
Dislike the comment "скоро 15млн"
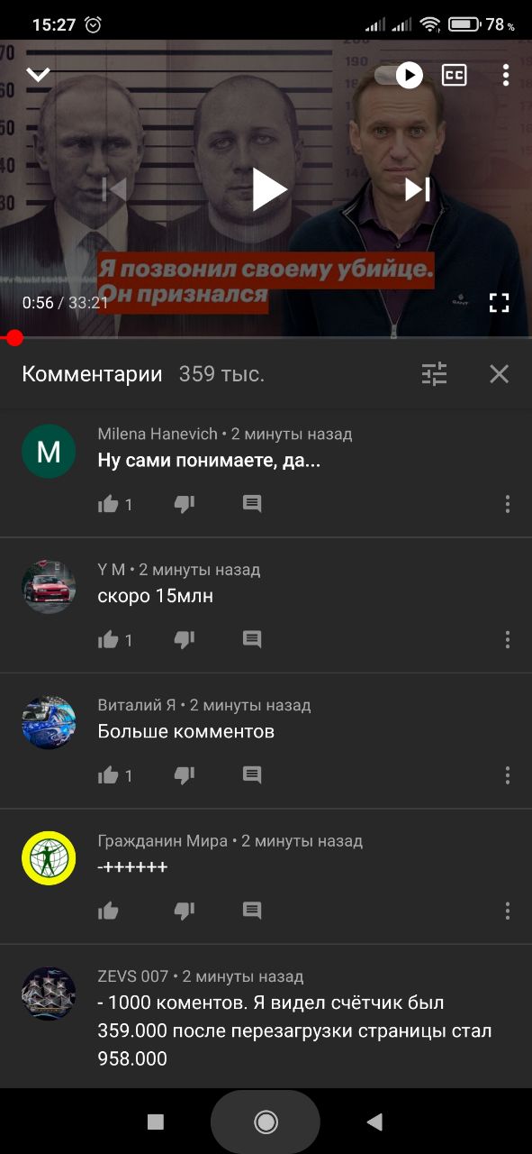[x=185, y=640]
